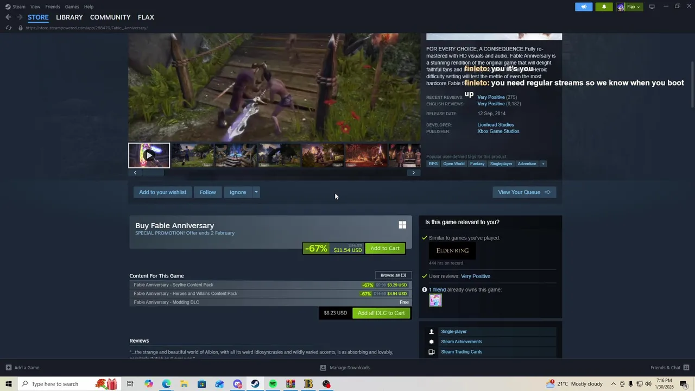Select the Open World tag
Image resolution: width=695 pixels, height=391 pixels.
(453, 163)
